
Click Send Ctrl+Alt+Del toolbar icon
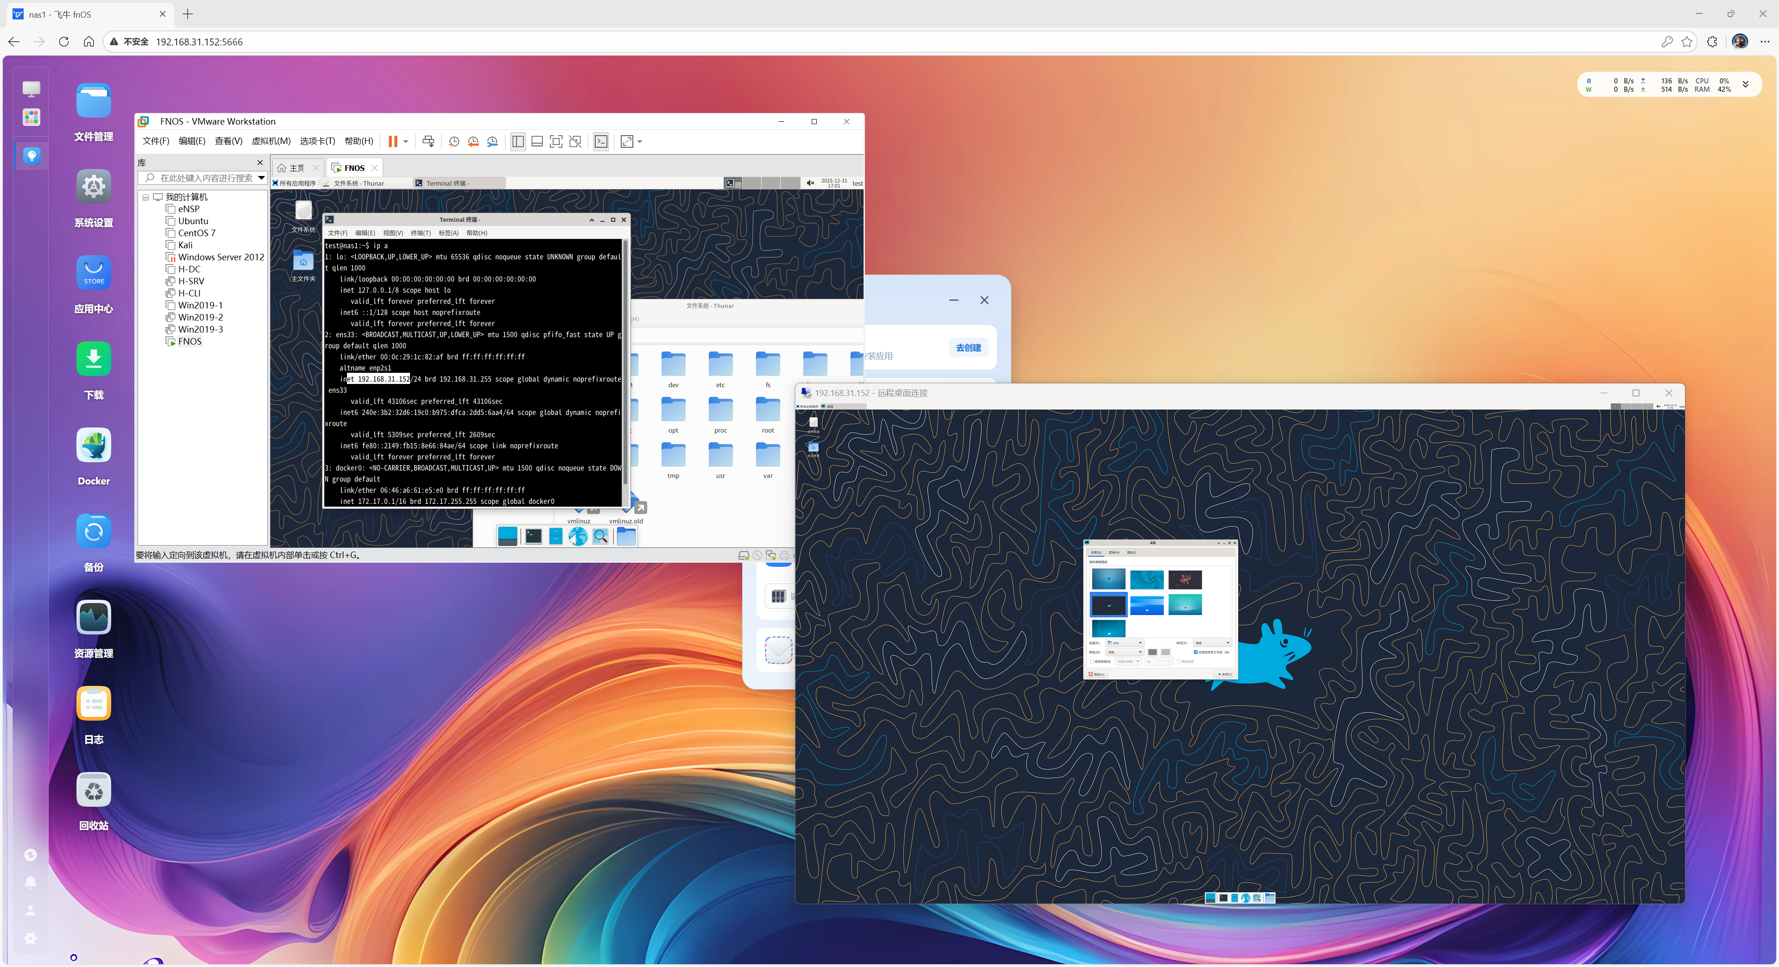tap(428, 142)
